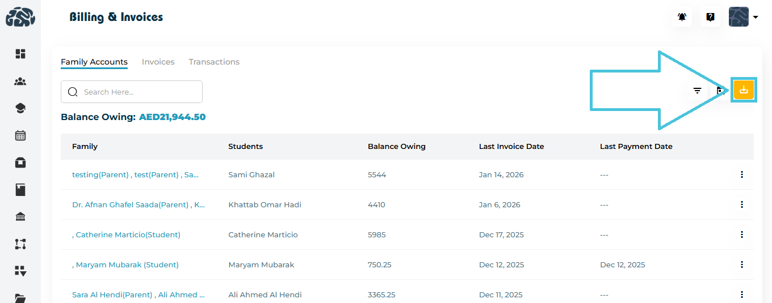Click the bank building sidebar icon

(x=20, y=217)
